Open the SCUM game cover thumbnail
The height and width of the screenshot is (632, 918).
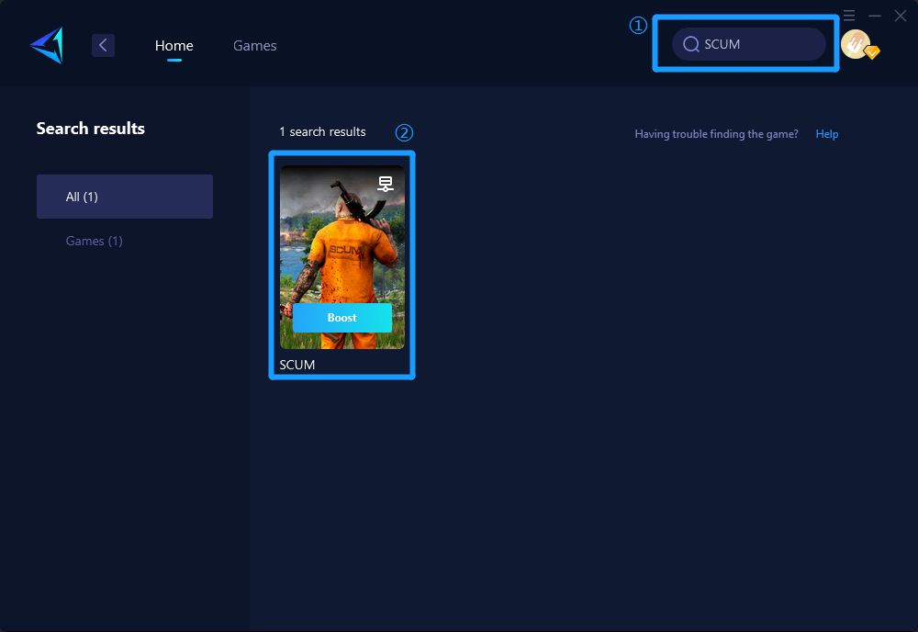click(341, 257)
